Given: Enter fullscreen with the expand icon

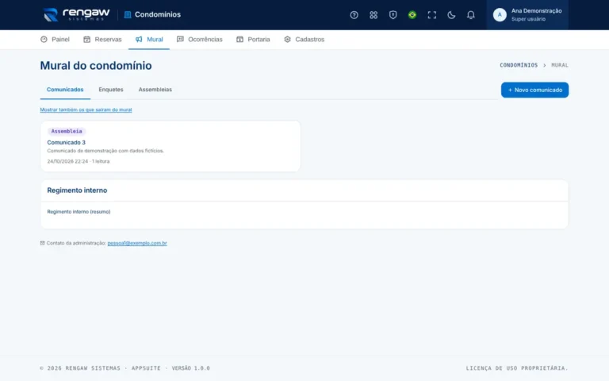Looking at the screenshot, I should click(431, 15).
